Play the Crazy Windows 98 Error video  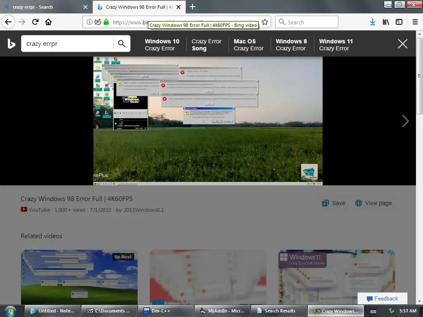(x=208, y=121)
